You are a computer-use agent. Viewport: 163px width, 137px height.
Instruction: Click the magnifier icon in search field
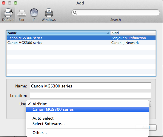pyautogui.click(x=75, y=13)
